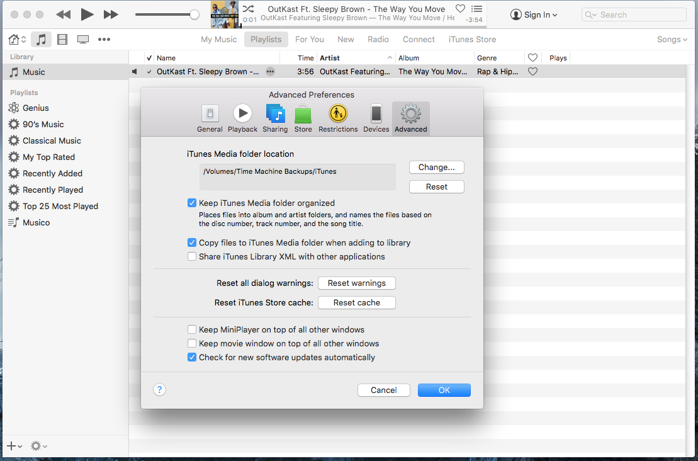Uncheck Keep iTunes Media folder organized
The width and height of the screenshot is (698, 461).
(192, 203)
